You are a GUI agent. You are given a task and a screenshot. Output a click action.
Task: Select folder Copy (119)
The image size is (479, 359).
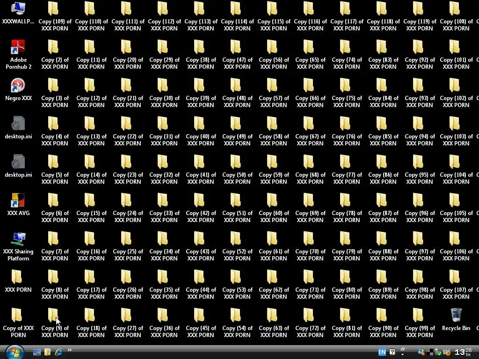coord(420,16)
